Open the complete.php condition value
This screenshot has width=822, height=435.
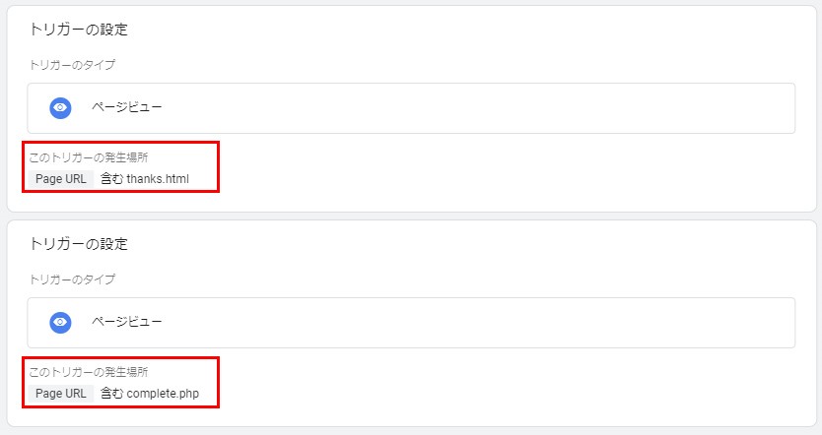tap(163, 394)
